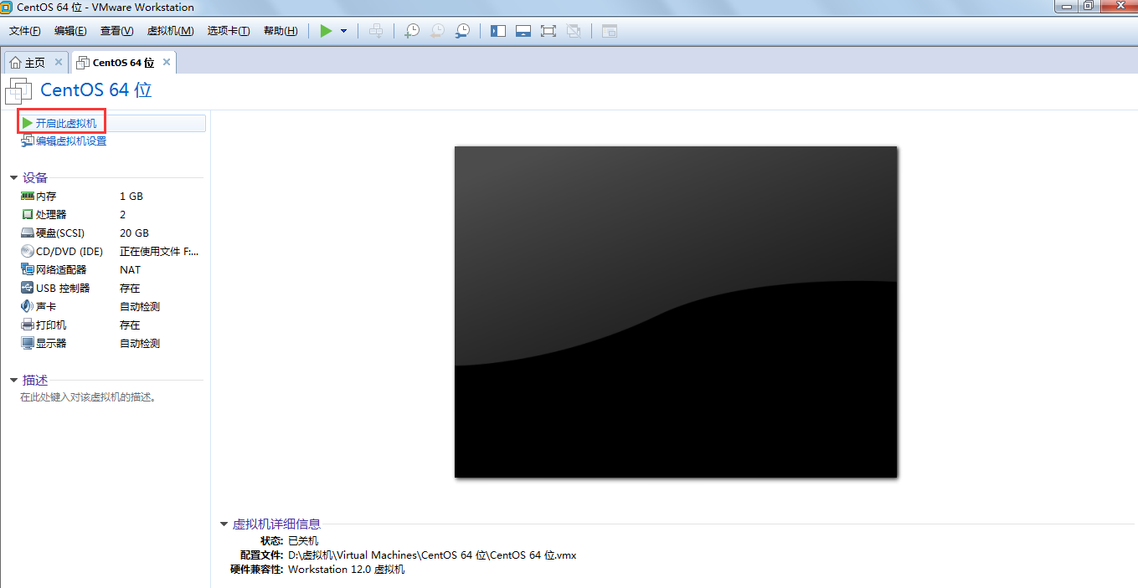Click the 20 GB hard disk value
This screenshot has width=1138, height=588.
[x=134, y=233]
